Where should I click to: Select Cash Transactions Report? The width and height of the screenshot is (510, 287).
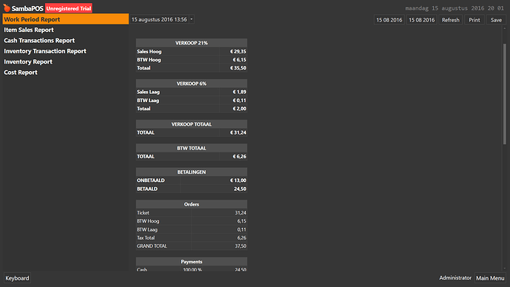pos(39,41)
